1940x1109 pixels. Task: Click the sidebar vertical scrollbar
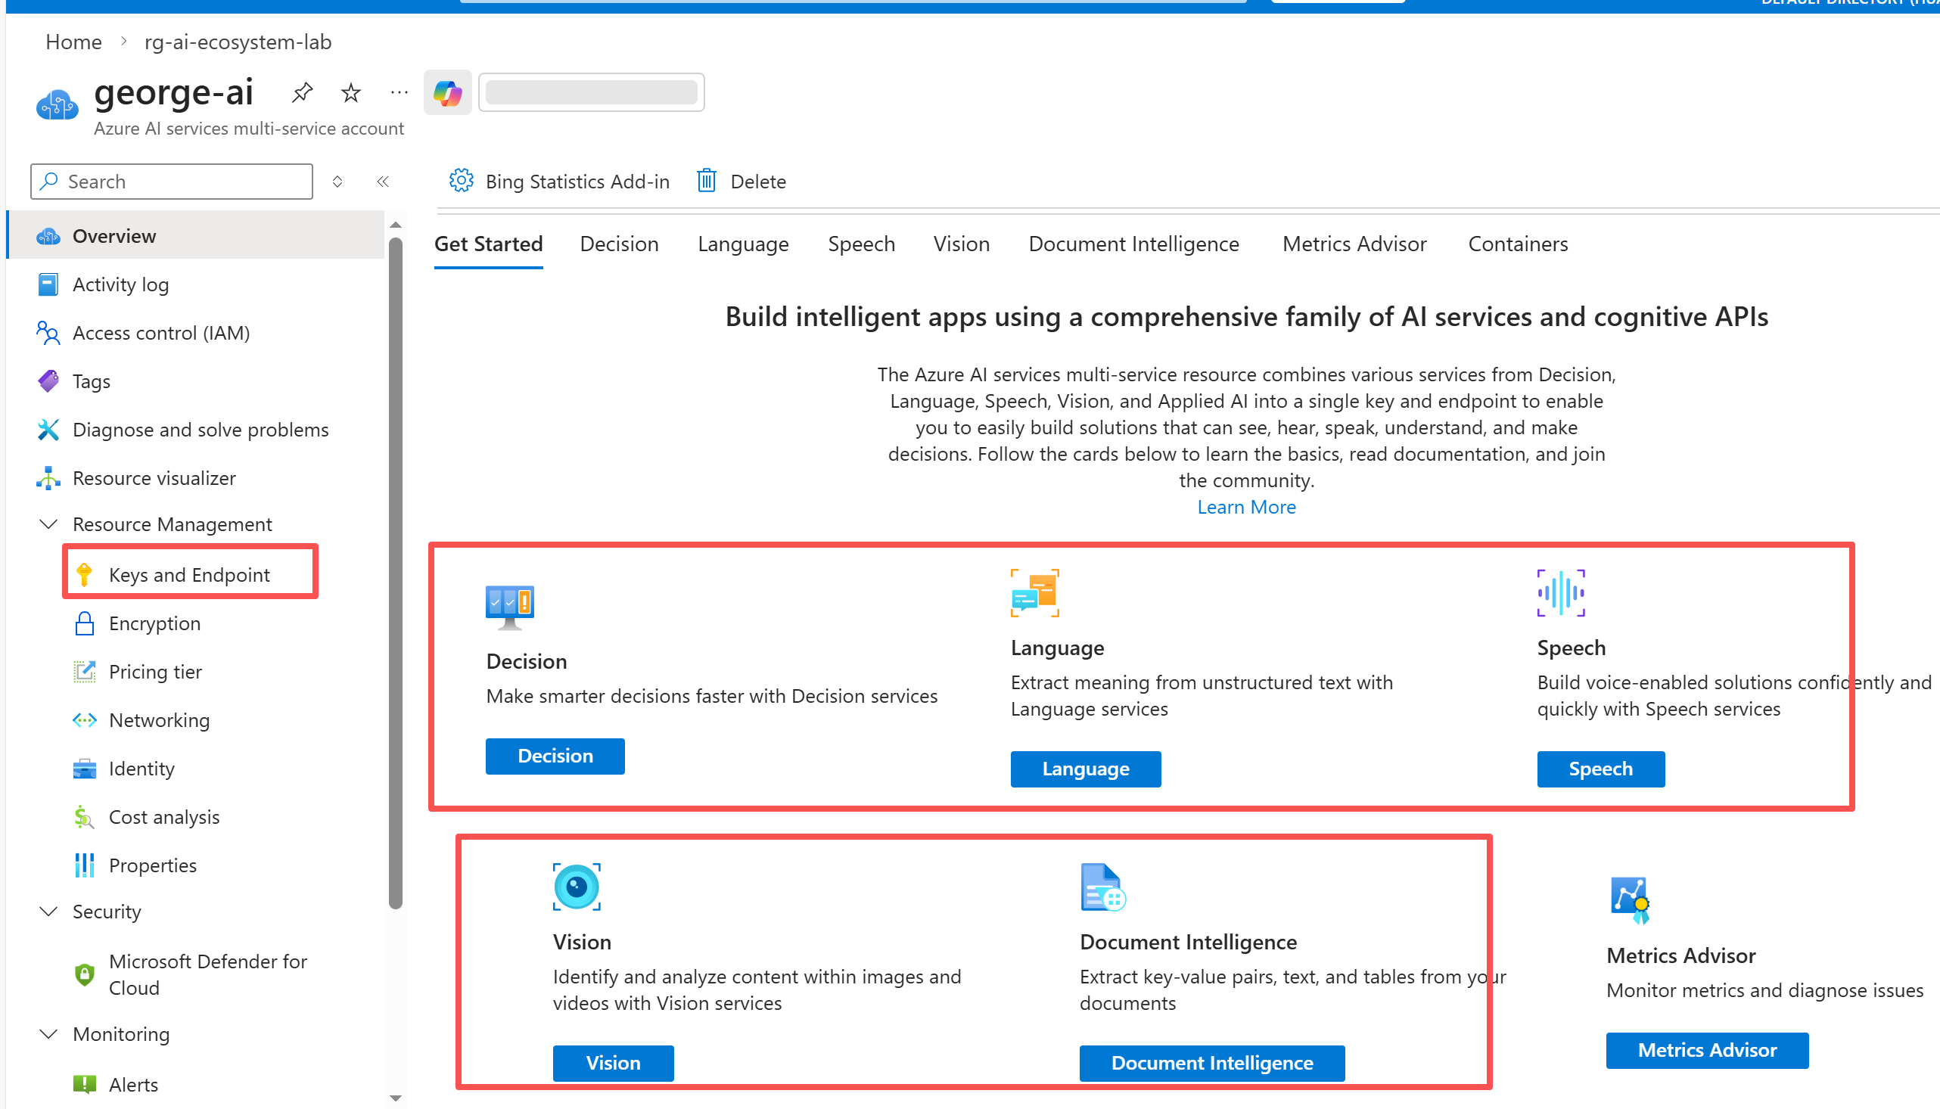click(395, 571)
